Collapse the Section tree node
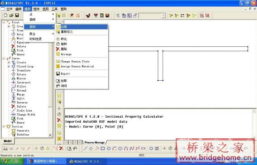Viewport: 257px width, 165px height. [4, 127]
